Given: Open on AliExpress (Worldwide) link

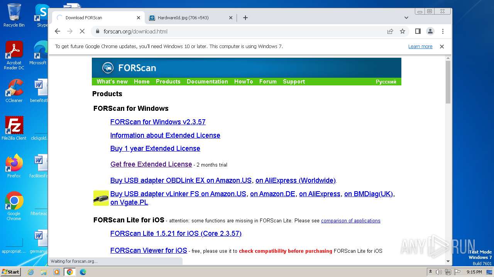Looking at the screenshot, I should click(x=296, y=180).
